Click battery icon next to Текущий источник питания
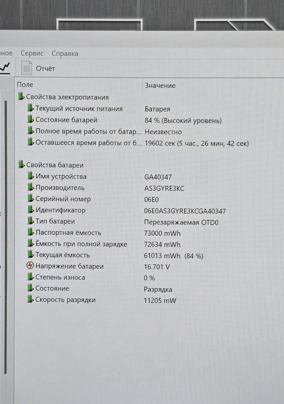This screenshot has width=284, height=404. 31,108
